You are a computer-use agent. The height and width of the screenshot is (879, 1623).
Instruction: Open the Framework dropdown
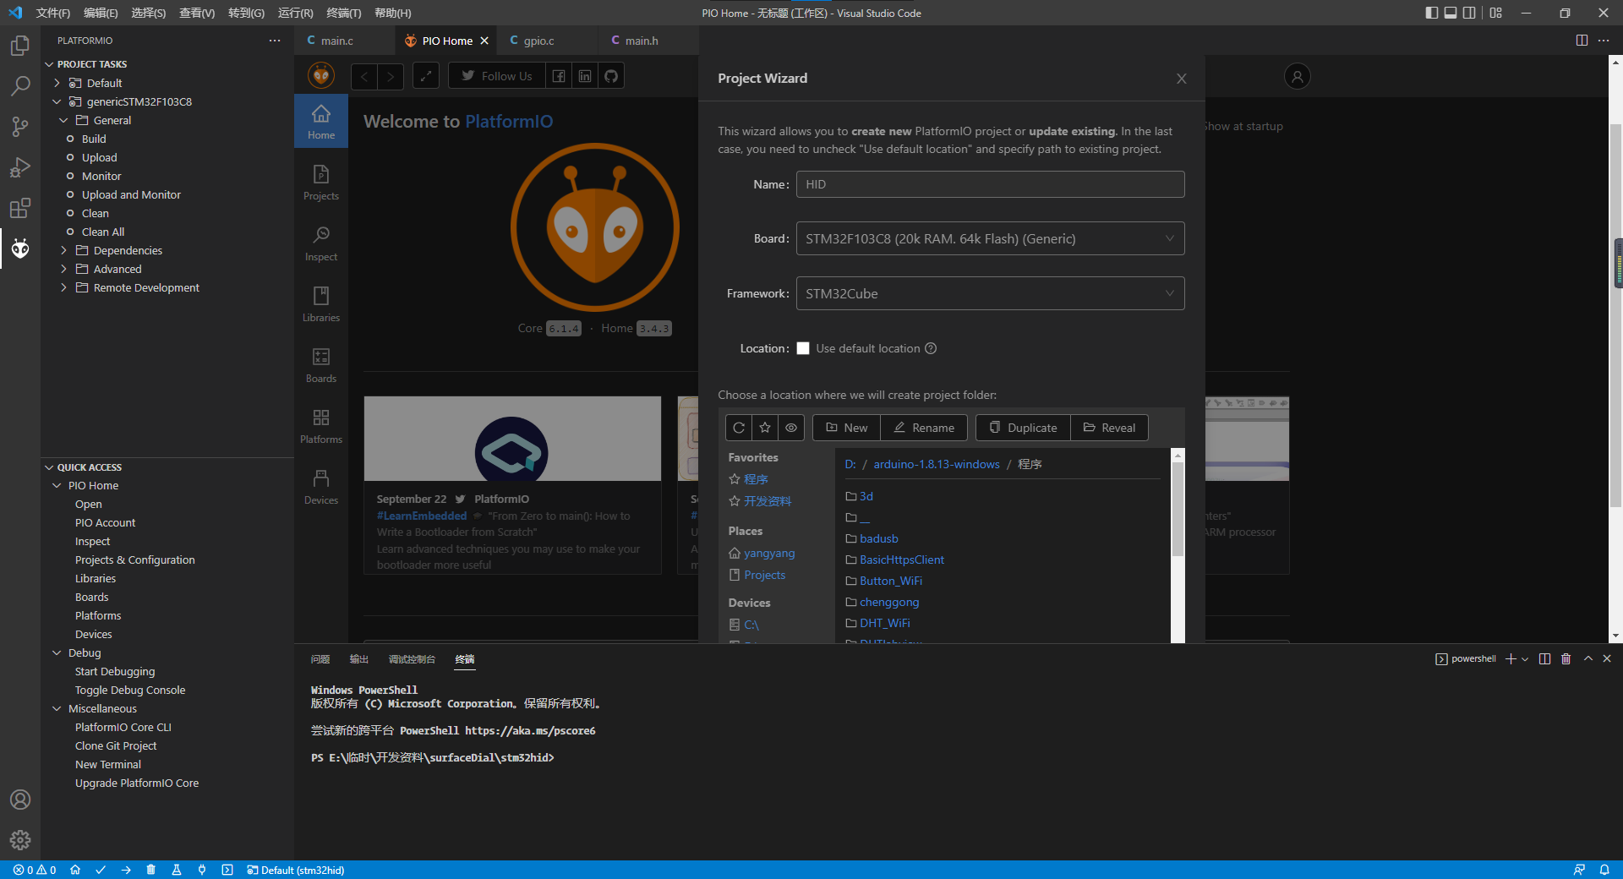point(990,293)
